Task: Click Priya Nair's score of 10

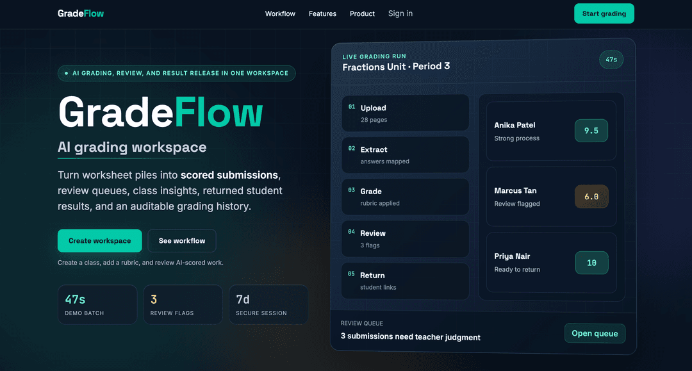Action: (591, 263)
